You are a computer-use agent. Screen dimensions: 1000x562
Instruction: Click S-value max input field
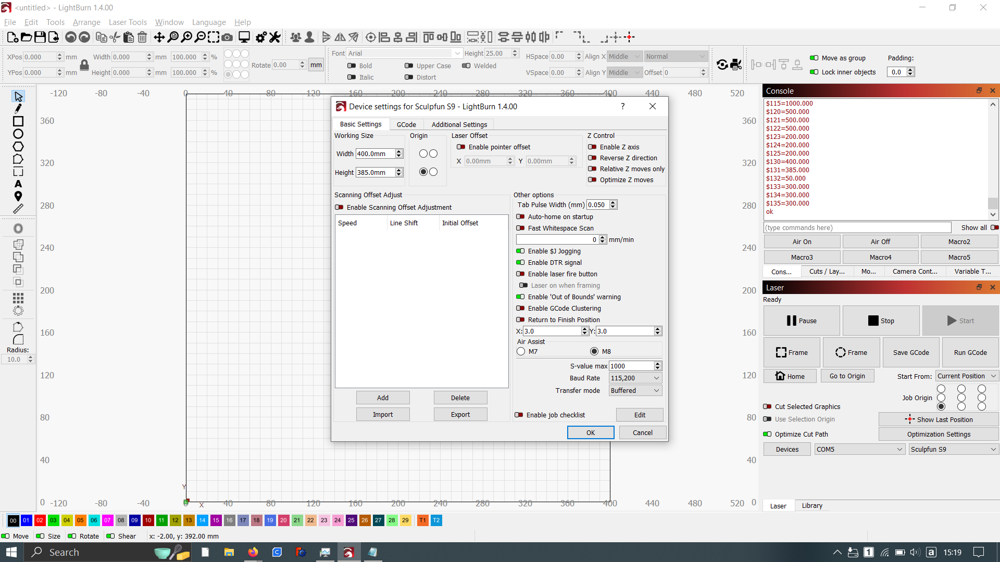click(x=631, y=366)
